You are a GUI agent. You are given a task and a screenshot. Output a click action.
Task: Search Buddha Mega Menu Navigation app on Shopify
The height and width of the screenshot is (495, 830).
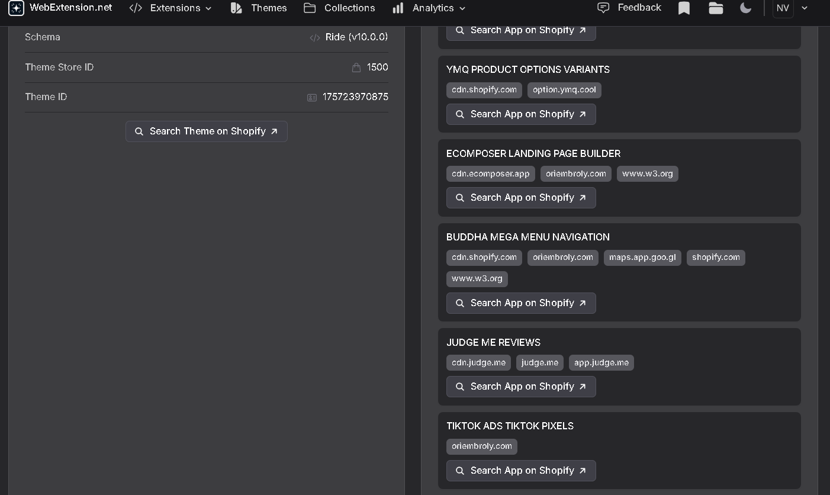(x=521, y=303)
